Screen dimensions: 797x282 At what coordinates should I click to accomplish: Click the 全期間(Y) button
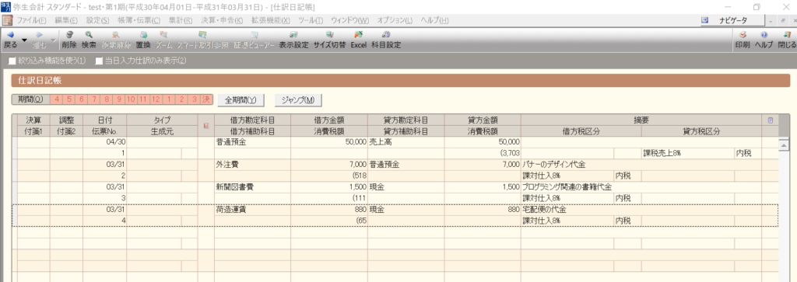click(x=241, y=100)
